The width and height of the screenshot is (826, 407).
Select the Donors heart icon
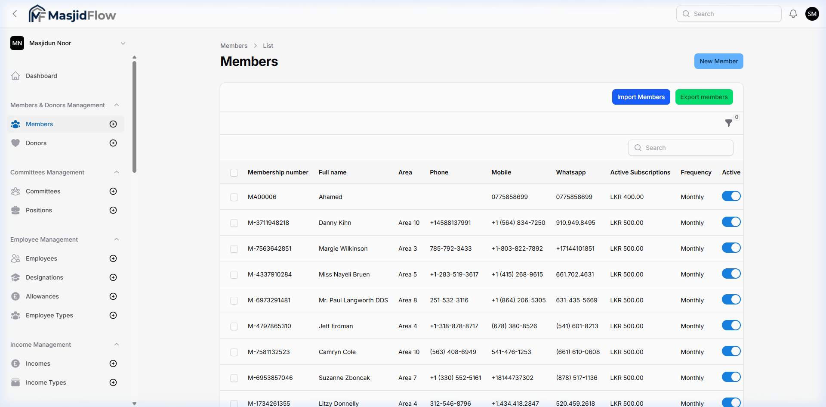(x=15, y=143)
